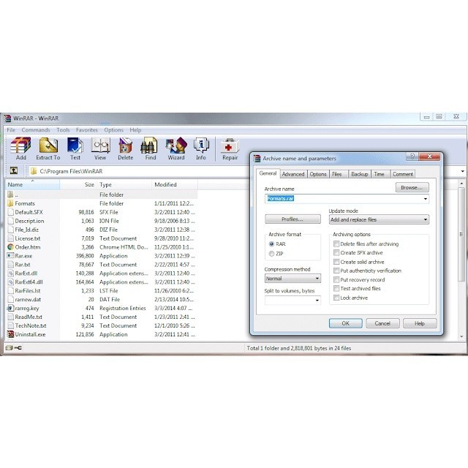Open the address bar path dropdown arrow

tap(463, 171)
